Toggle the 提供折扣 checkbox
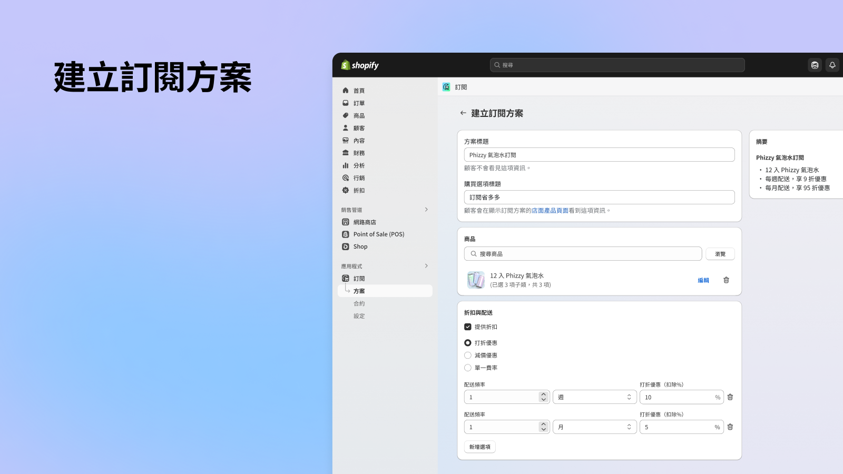Image resolution: width=843 pixels, height=474 pixels. point(468,327)
